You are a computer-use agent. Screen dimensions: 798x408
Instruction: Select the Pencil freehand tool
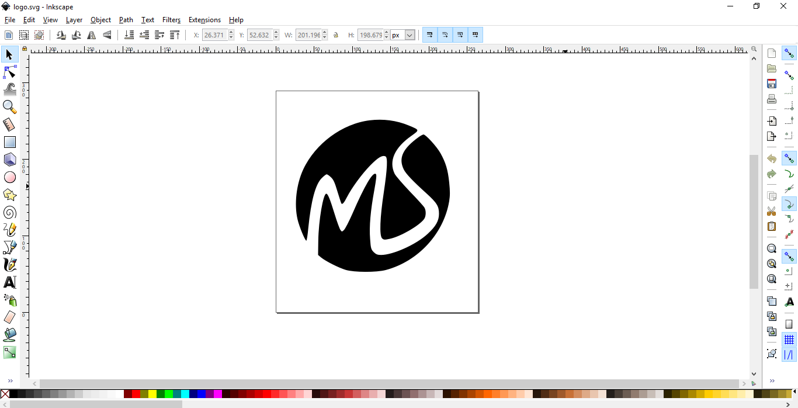click(9, 230)
